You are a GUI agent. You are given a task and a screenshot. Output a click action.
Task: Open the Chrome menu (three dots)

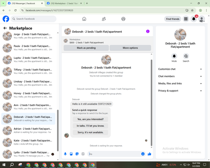point(206,10)
